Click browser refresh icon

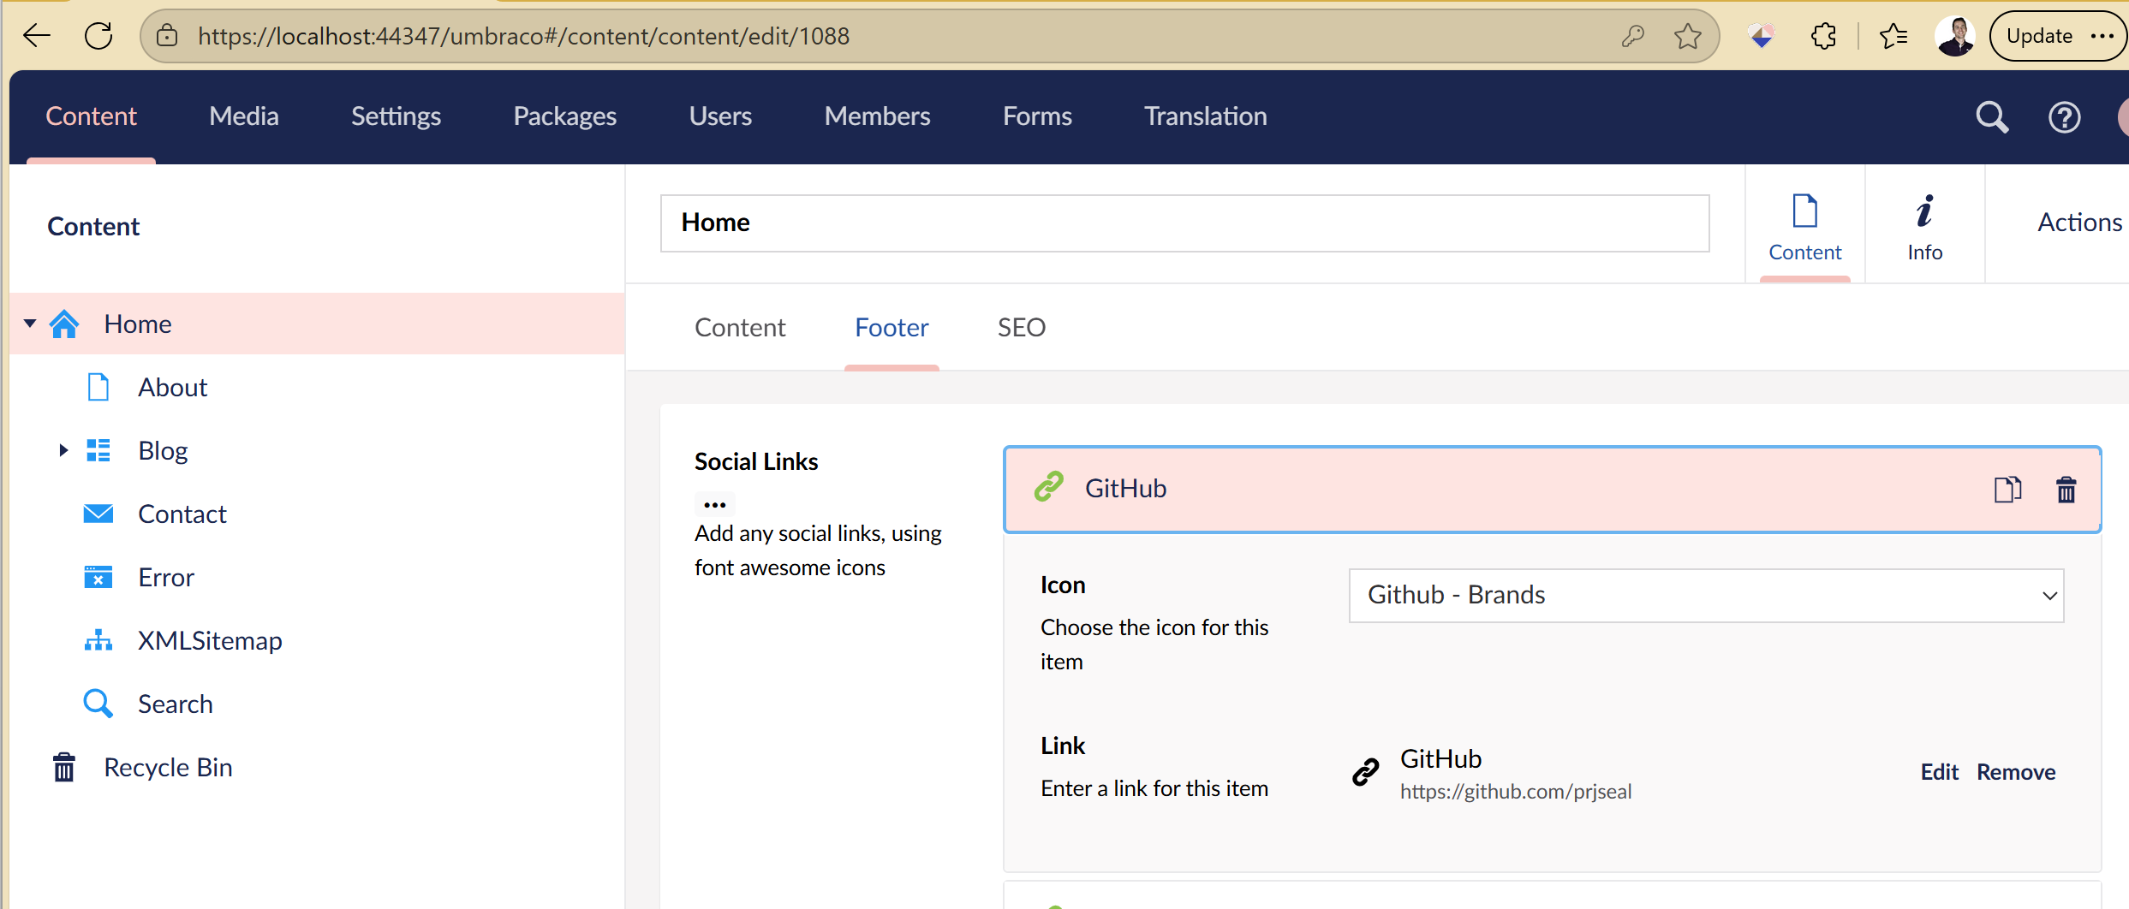[x=98, y=36]
